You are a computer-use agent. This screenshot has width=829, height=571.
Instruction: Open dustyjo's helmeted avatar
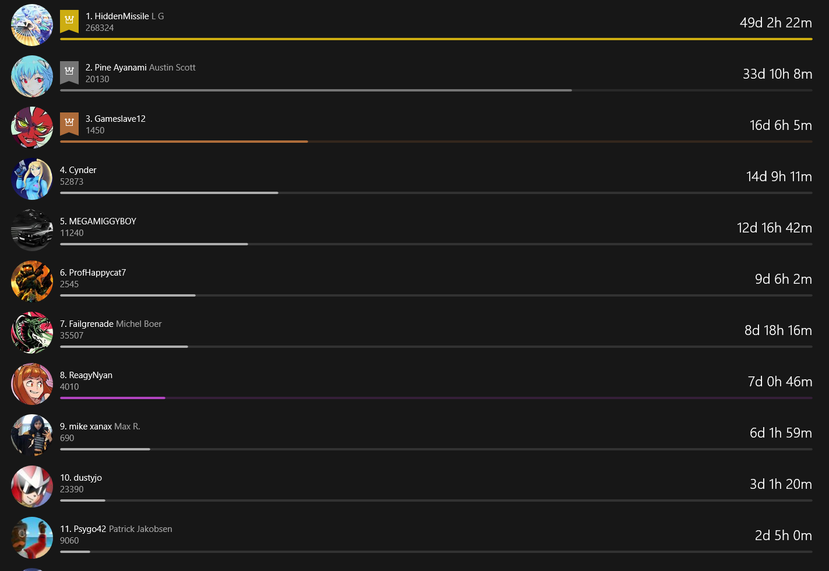tap(32, 487)
